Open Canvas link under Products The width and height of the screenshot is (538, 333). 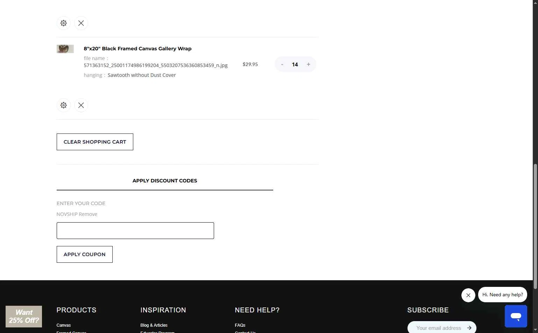click(x=64, y=325)
